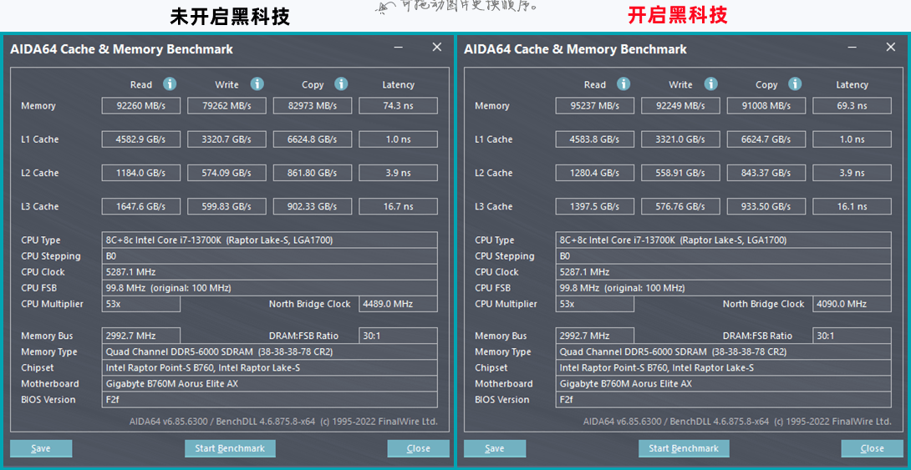Click Memory Bus value in right window
Screen dimensions: 911x470
coord(595,336)
